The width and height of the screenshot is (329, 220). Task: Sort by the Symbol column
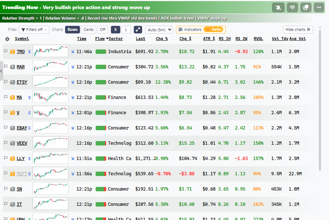[22, 39]
